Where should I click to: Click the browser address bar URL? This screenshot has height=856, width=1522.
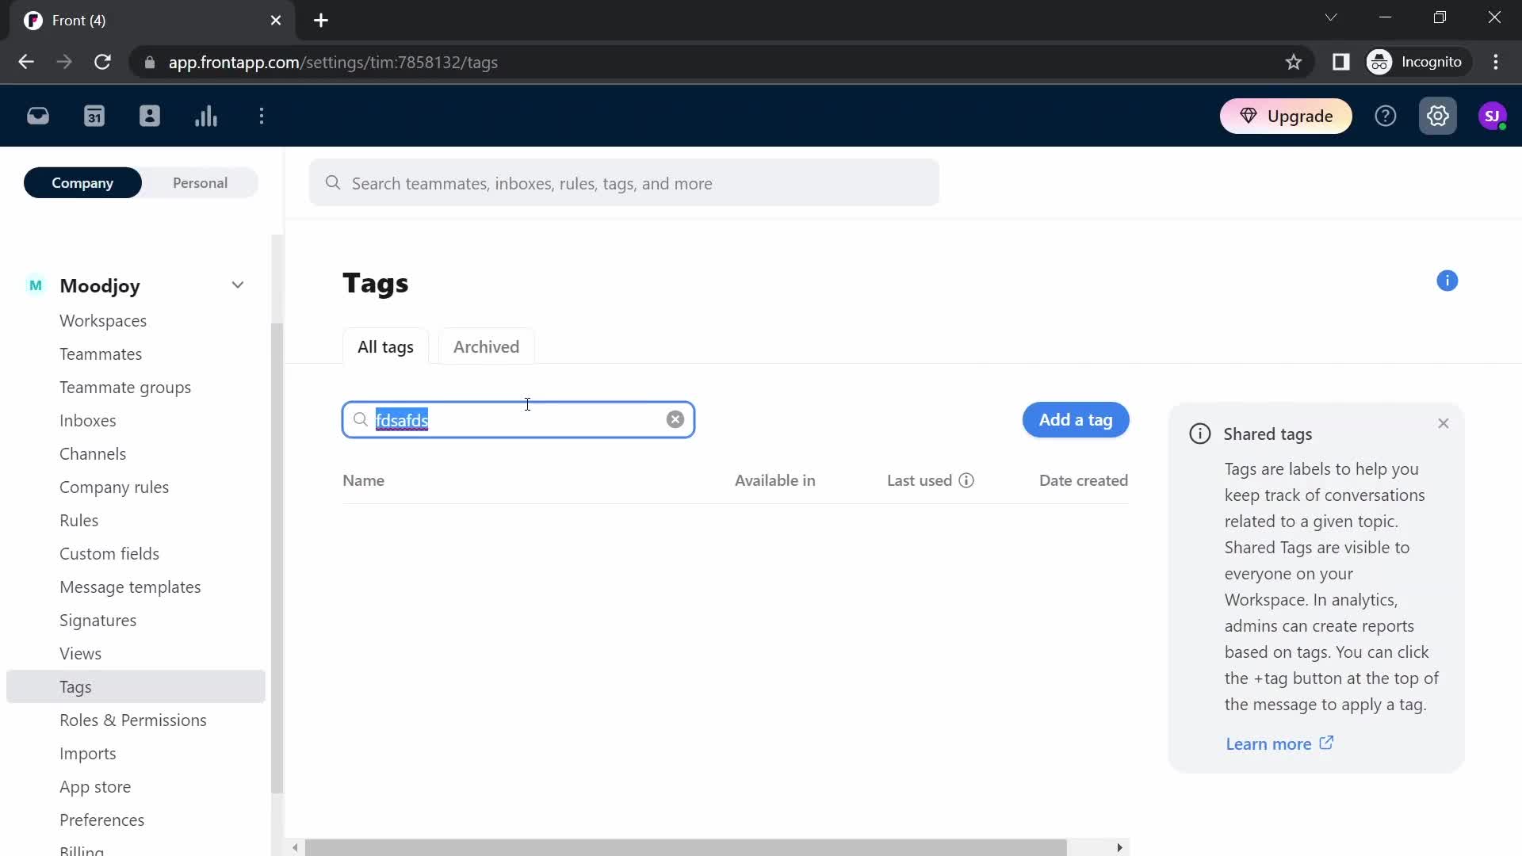[x=333, y=62]
